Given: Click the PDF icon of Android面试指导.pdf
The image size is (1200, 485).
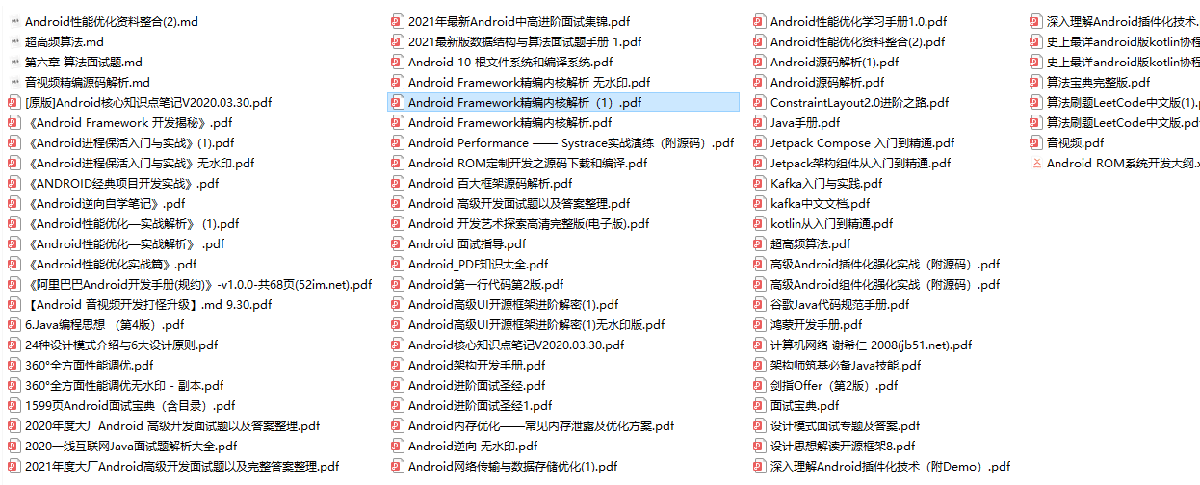Looking at the screenshot, I should (x=397, y=244).
